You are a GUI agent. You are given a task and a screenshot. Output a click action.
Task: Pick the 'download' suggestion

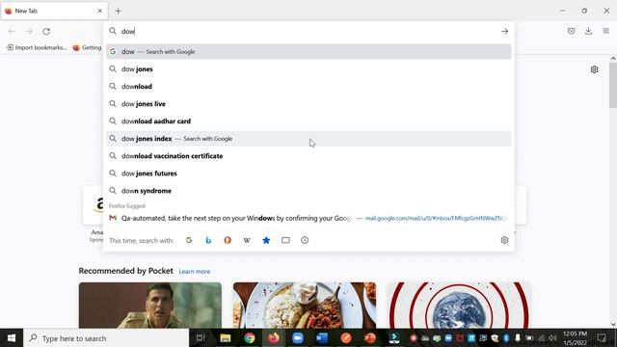pyautogui.click(x=308, y=86)
